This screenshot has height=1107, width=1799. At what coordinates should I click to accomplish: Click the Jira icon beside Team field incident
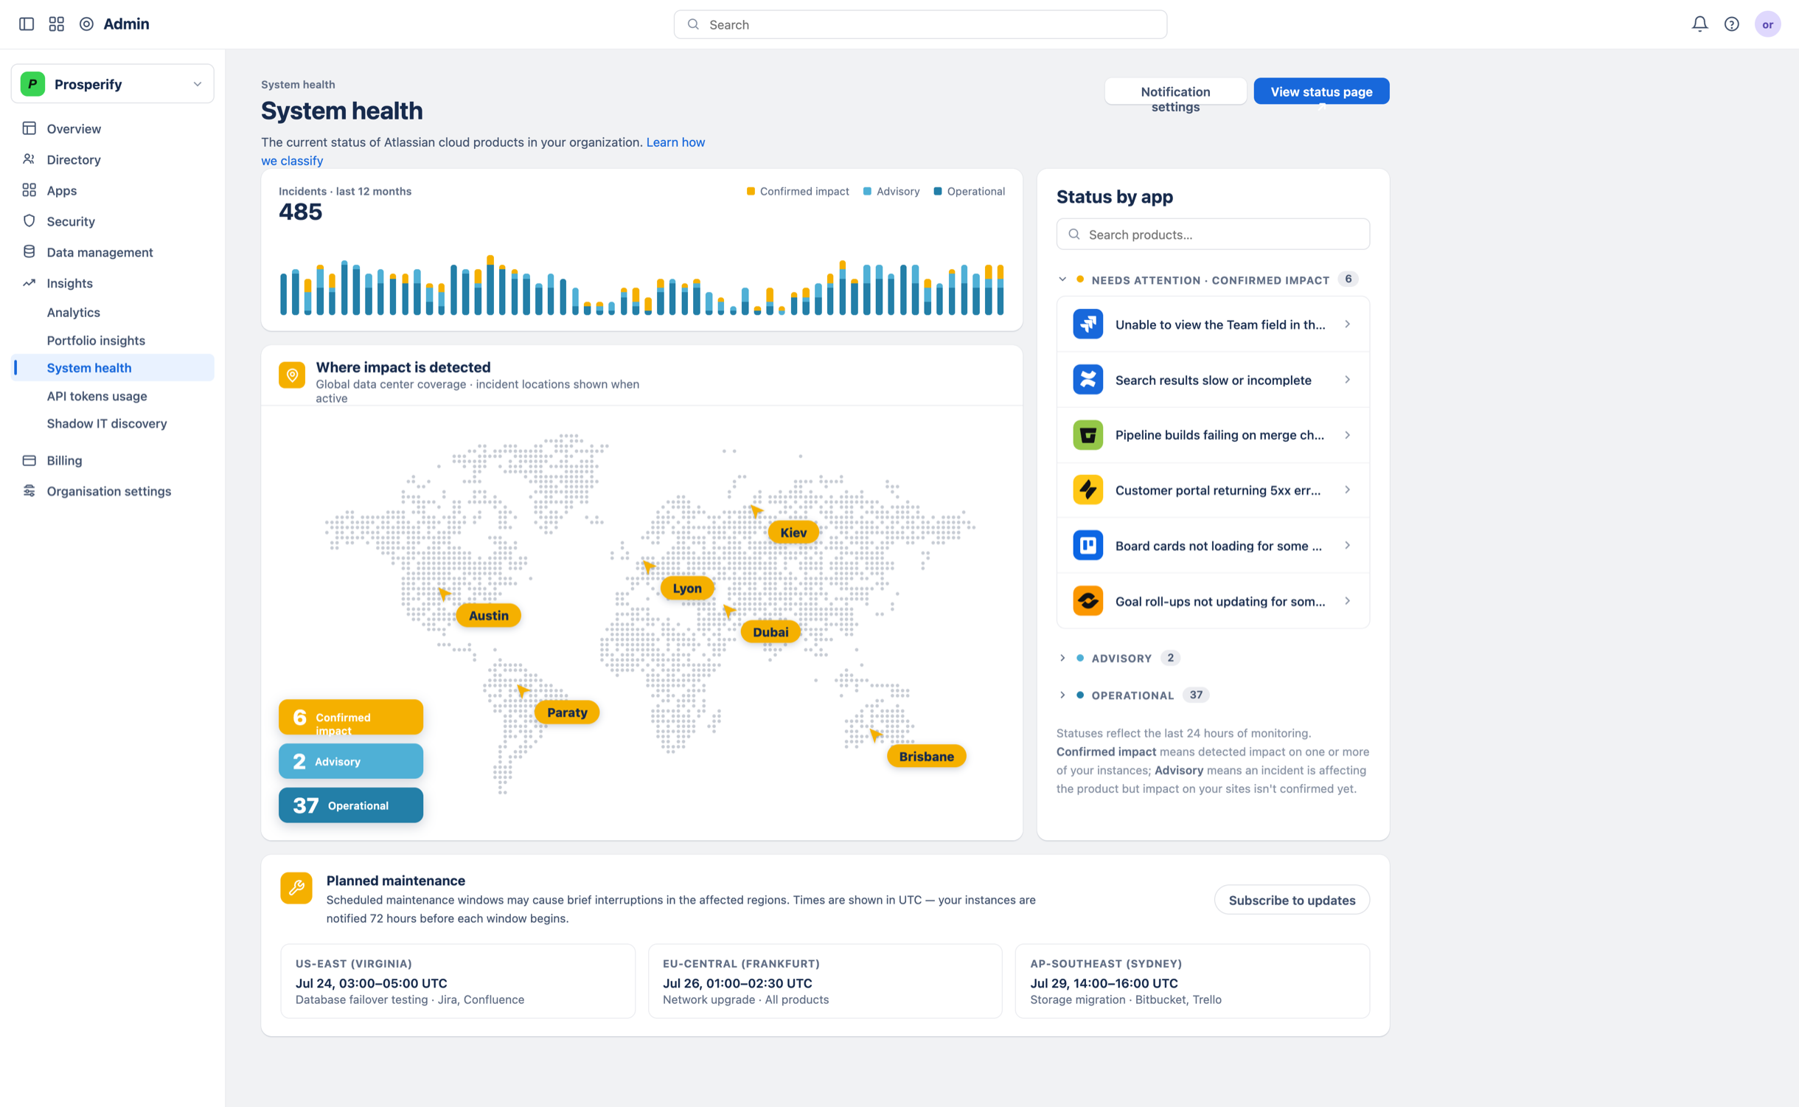pos(1088,325)
